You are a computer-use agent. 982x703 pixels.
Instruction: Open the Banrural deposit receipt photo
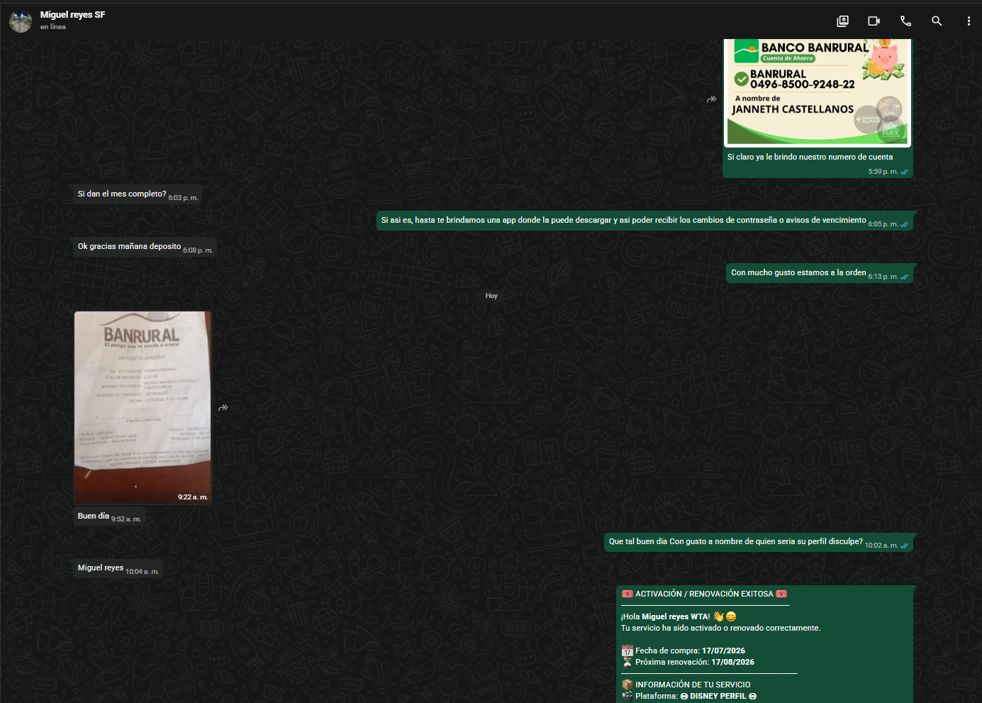[x=143, y=407]
